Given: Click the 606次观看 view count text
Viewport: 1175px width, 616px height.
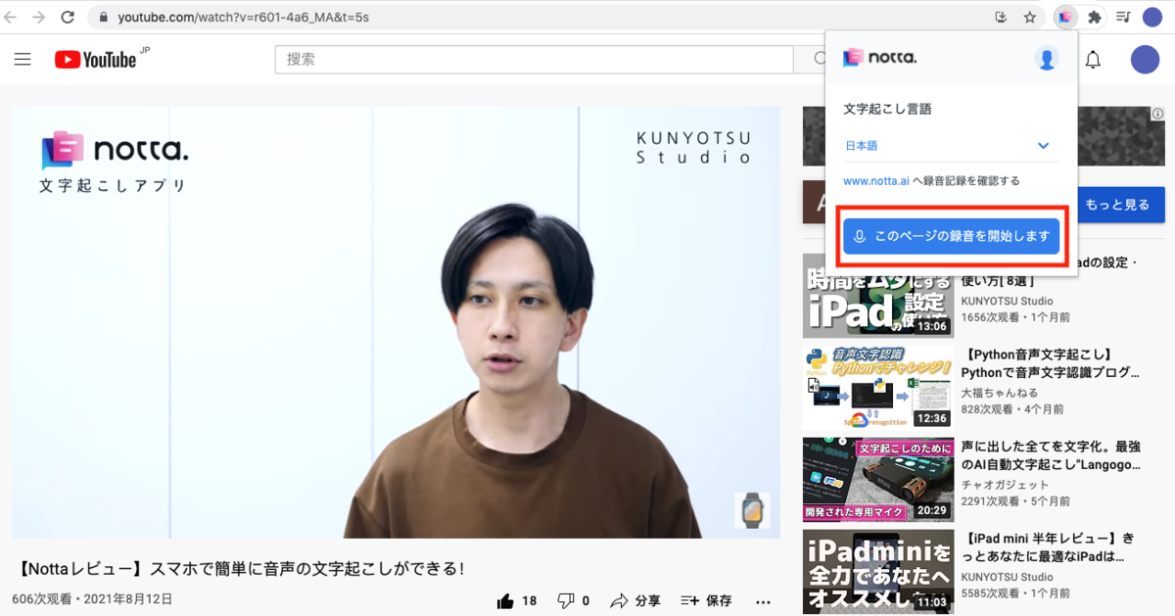Looking at the screenshot, I should point(44,598).
